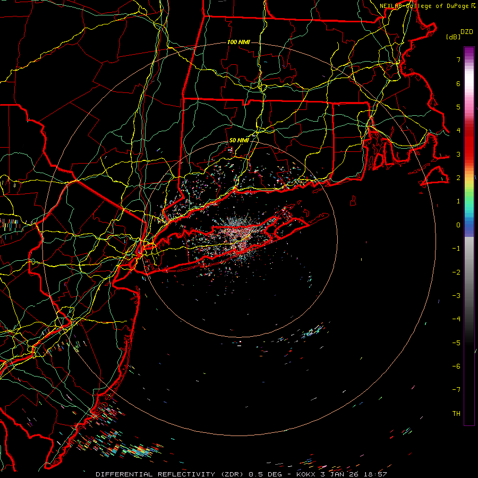Click the color scale value 7
Screen dimensions: 478x478
click(458, 59)
